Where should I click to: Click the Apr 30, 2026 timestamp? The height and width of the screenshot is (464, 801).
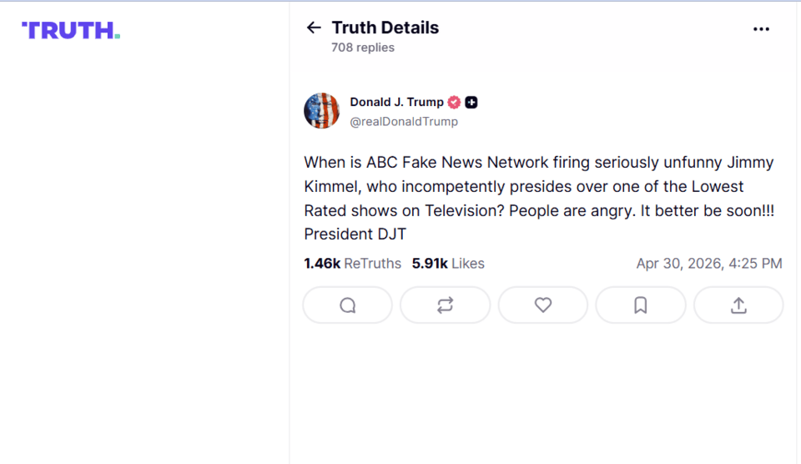708,264
